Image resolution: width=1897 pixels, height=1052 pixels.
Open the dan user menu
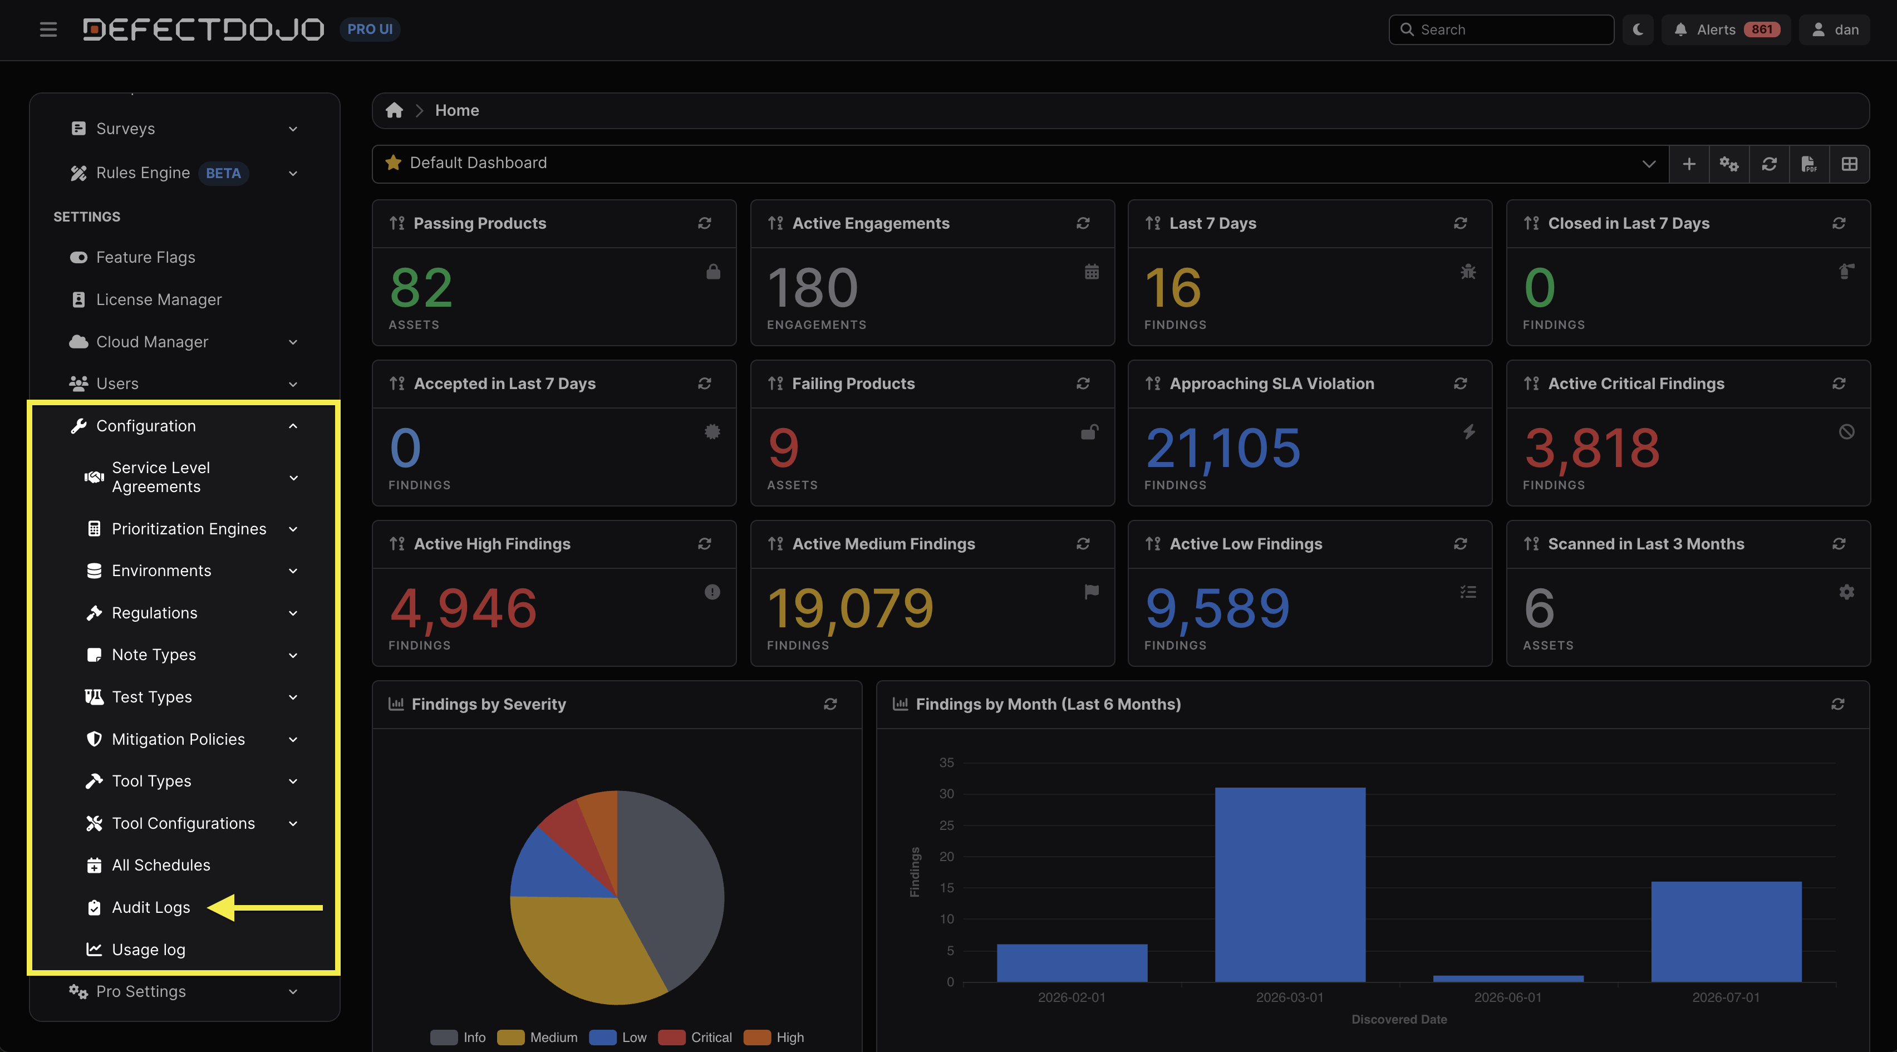1835,30
